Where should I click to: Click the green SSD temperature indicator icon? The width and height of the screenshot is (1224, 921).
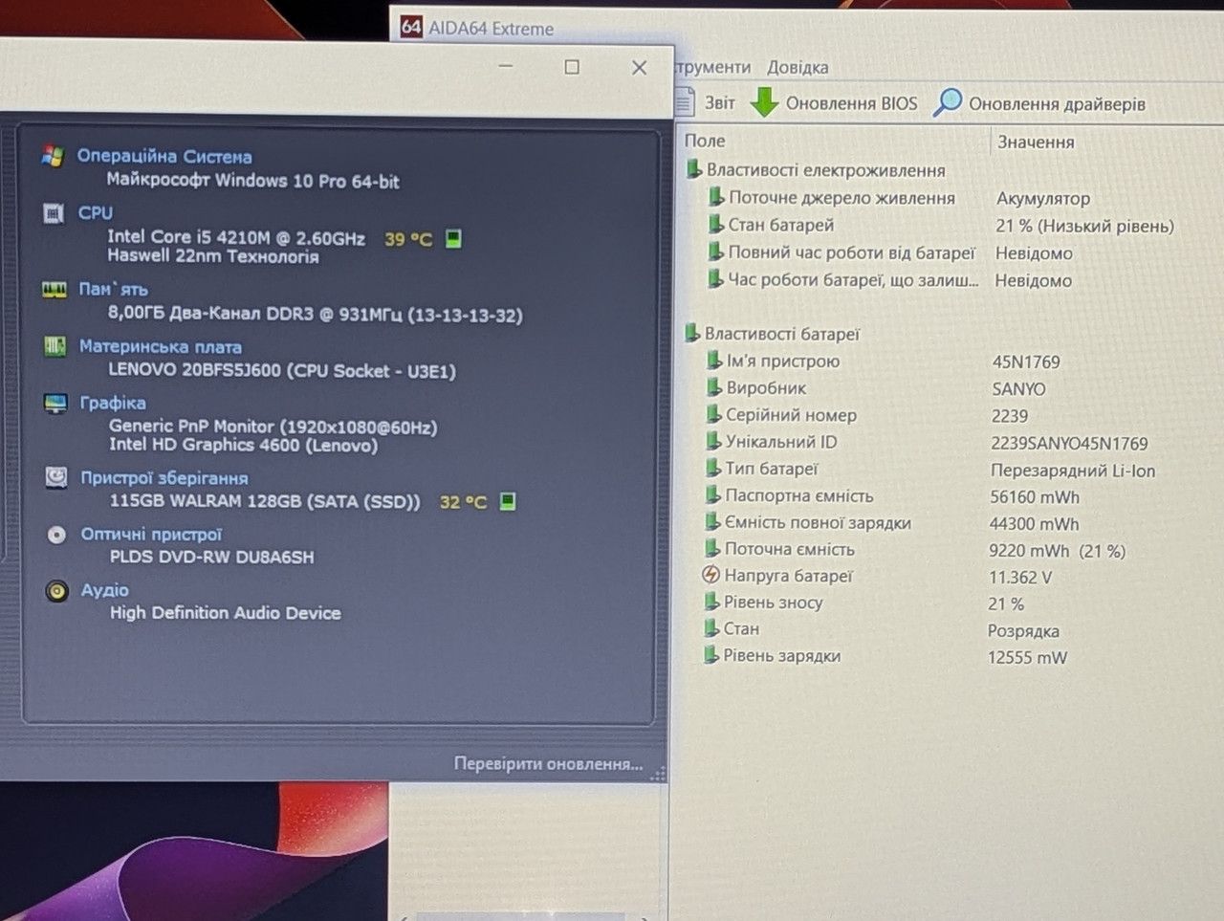coord(508,500)
